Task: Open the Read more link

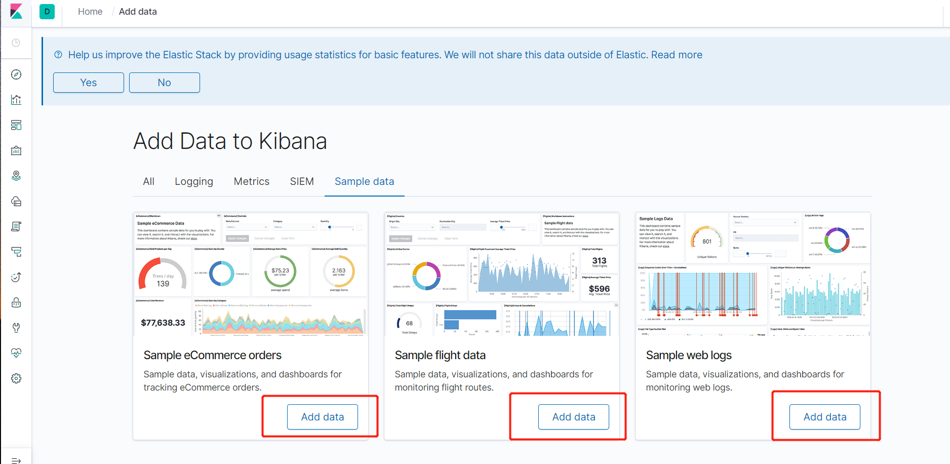Action: pos(677,55)
